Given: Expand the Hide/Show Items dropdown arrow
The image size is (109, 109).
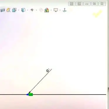Looking at the screenshot, I should [x=36, y=10].
